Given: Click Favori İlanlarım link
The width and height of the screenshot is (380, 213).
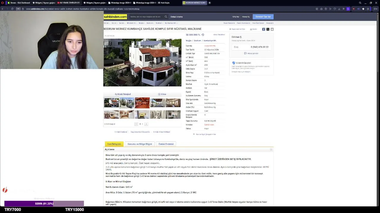Looking at the screenshot, I should [x=229, y=23].
